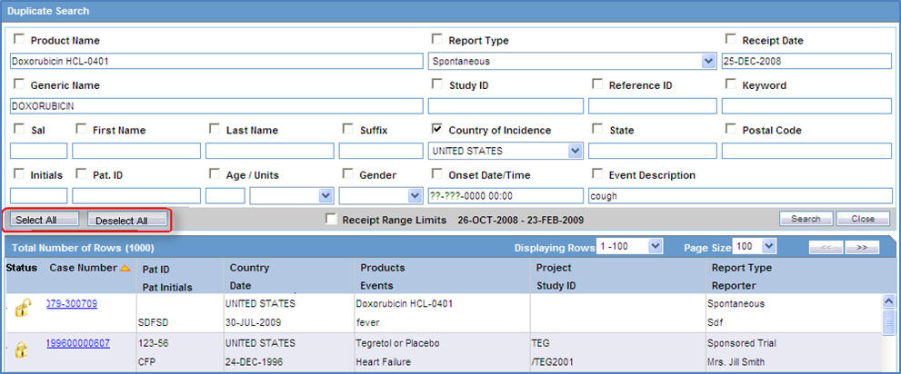
Task: Uncheck the Country of Incidence checkbox
Action: [437, 129]
